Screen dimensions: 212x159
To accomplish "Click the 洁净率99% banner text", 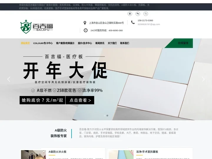I will [92, 90].
